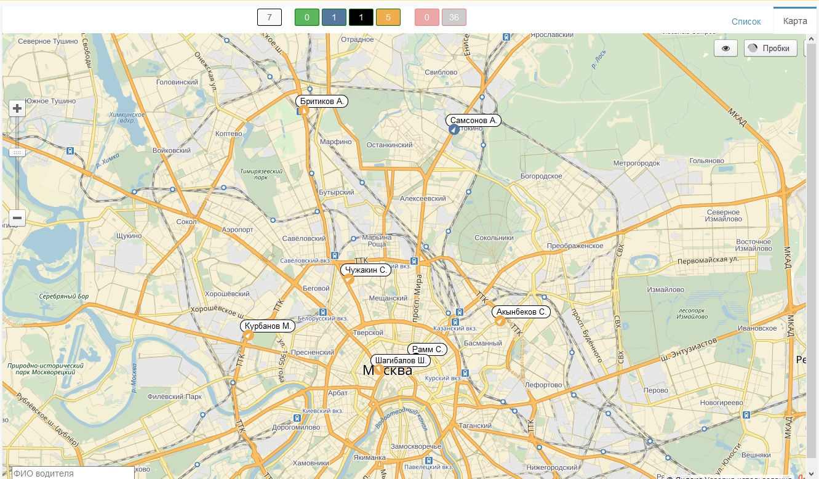Open the Курбанов М. driver label

tap(268, 326)
